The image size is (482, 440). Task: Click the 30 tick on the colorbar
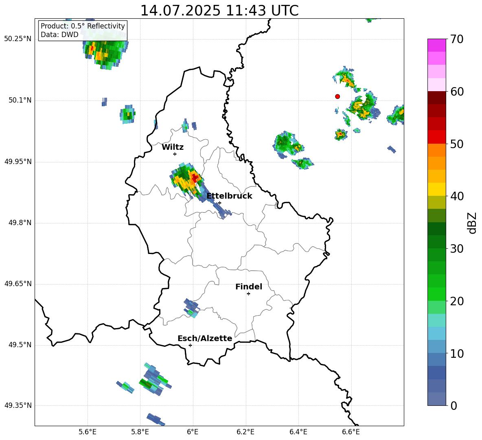[x=457, y=249]
